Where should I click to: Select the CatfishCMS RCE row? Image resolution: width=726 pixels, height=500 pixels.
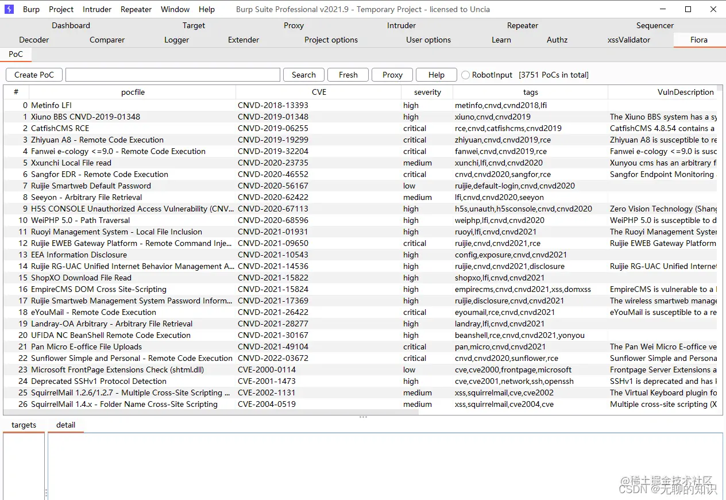point(360,128)
